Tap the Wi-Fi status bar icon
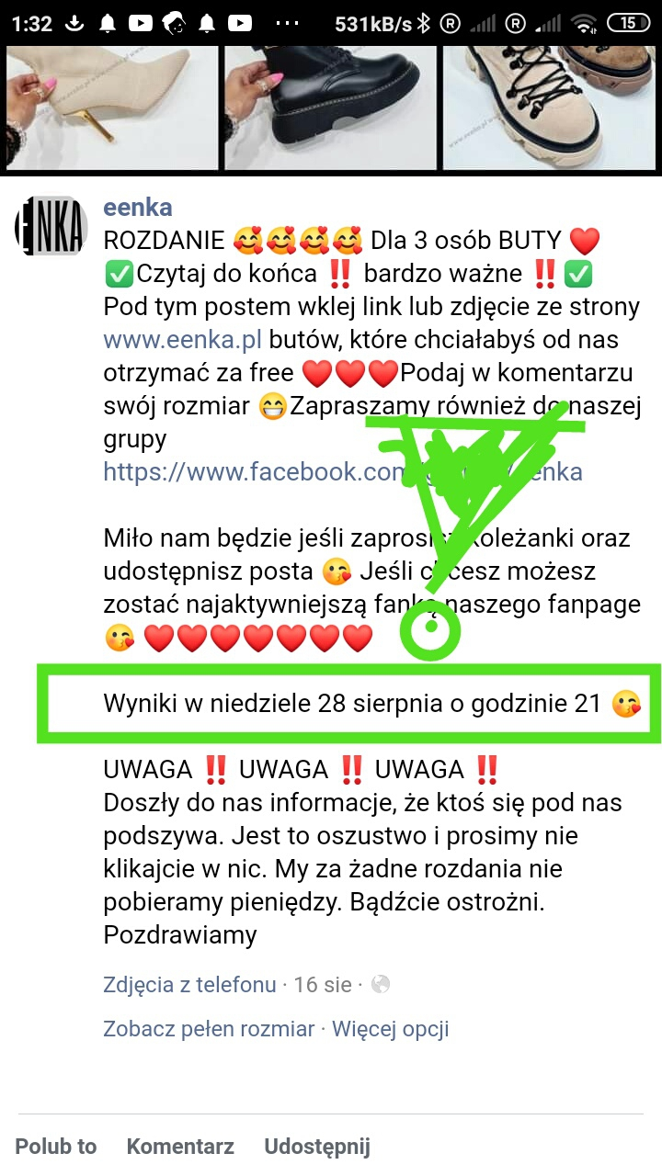The height and width of the screenshot is (1176, 662). [x=583, y=23]
